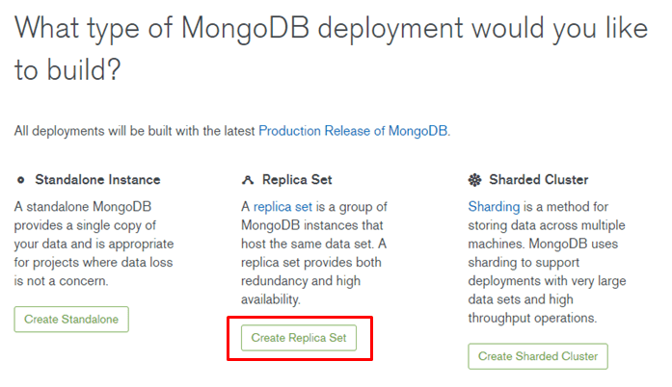Click the Replica Set nodes icon
Viewport: 672px width, 387px height.
tap(248, 180)
